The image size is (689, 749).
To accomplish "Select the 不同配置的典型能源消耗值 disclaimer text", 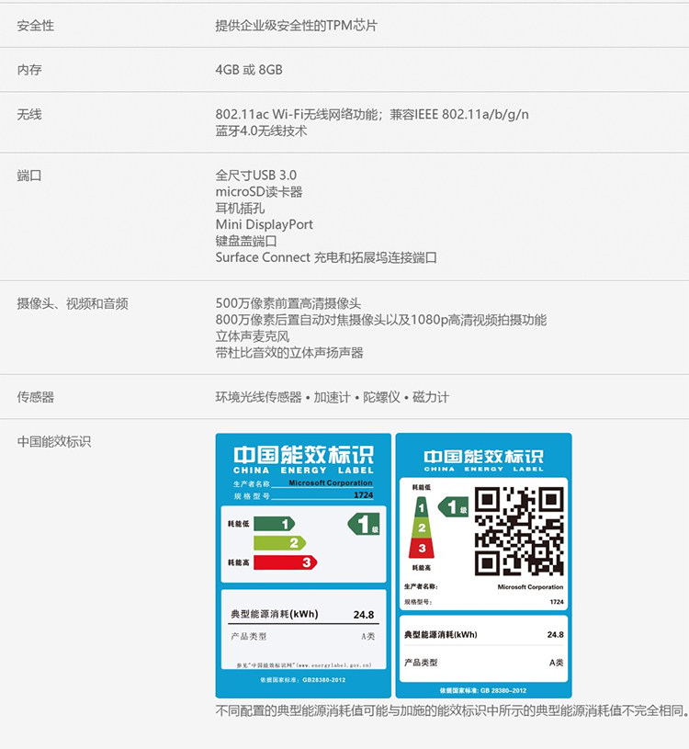I will [x=452, y=710].
